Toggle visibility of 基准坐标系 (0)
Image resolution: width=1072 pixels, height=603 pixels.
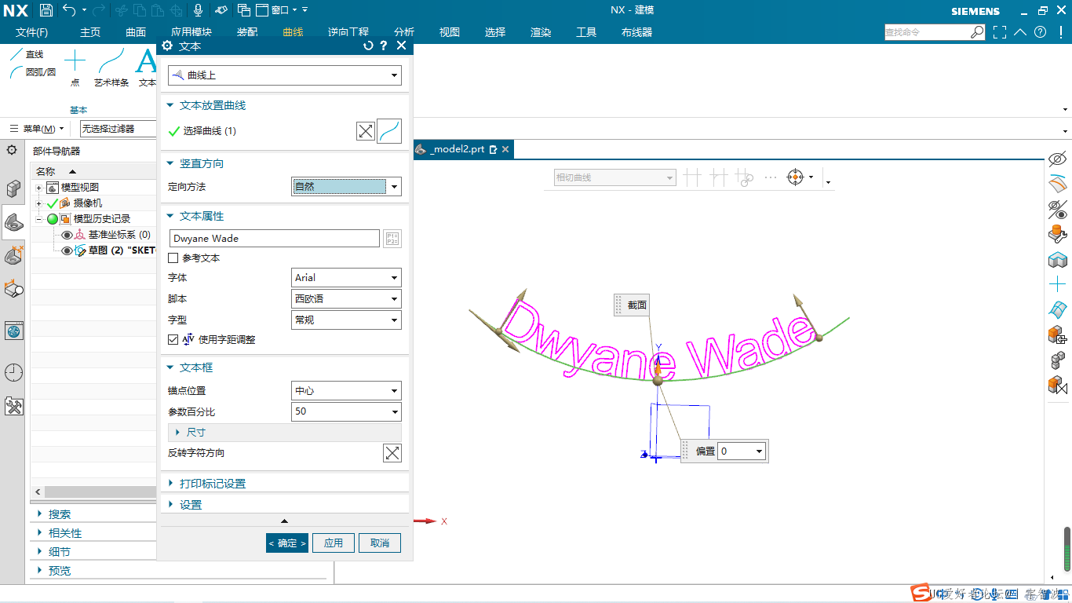coord(67,235)
